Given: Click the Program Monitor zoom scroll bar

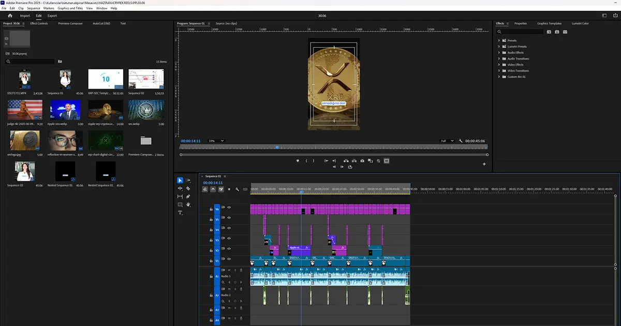Looking at the screenshot, I should pos(334,154).
